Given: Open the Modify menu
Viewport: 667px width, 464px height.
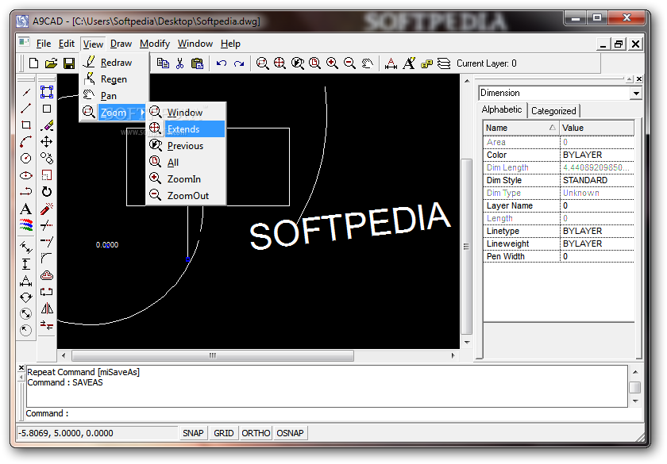Looking at the screenshot, I should coord(155,44).
